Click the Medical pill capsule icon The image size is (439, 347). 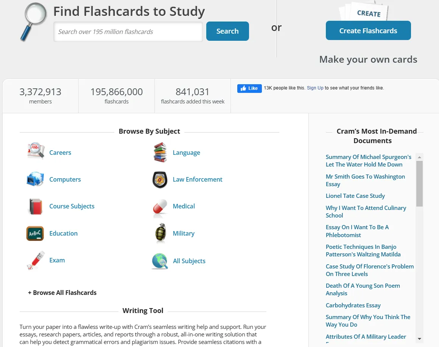point(160,208)
